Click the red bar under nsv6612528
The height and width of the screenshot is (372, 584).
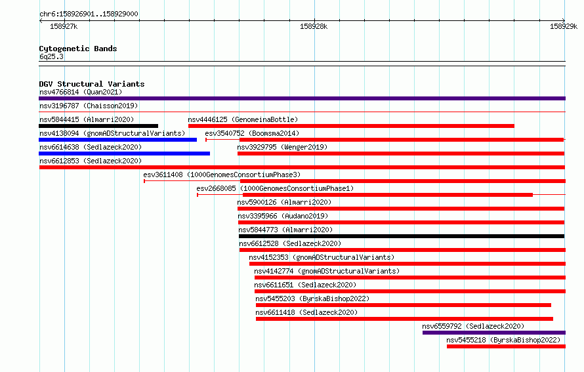pos(403,250)
